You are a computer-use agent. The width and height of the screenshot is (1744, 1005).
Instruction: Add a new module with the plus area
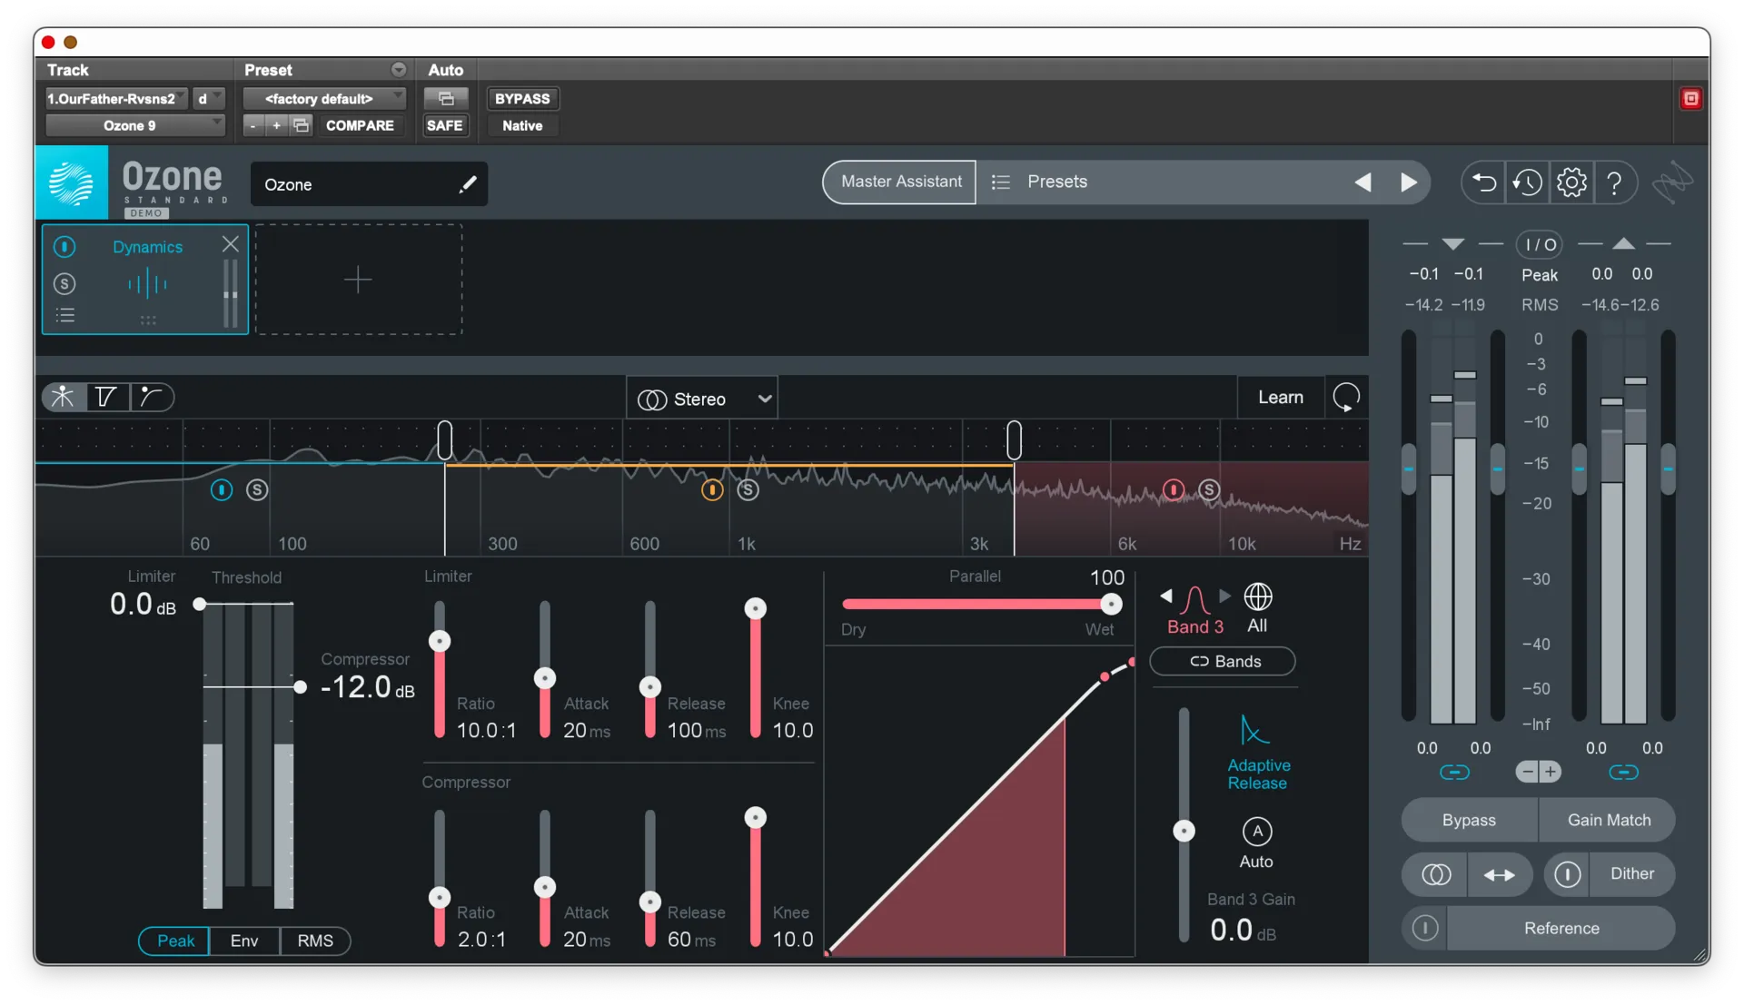(358, 279)
